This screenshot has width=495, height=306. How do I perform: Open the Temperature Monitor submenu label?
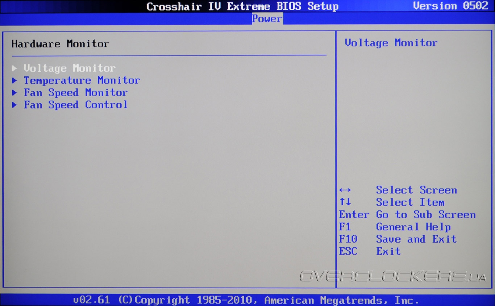[x=82, y=80]
